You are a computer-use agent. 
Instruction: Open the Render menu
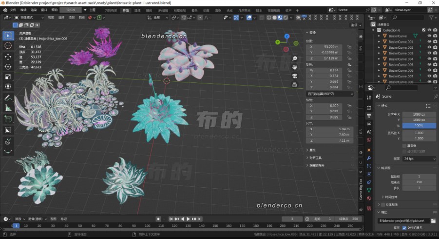point(34,10)
